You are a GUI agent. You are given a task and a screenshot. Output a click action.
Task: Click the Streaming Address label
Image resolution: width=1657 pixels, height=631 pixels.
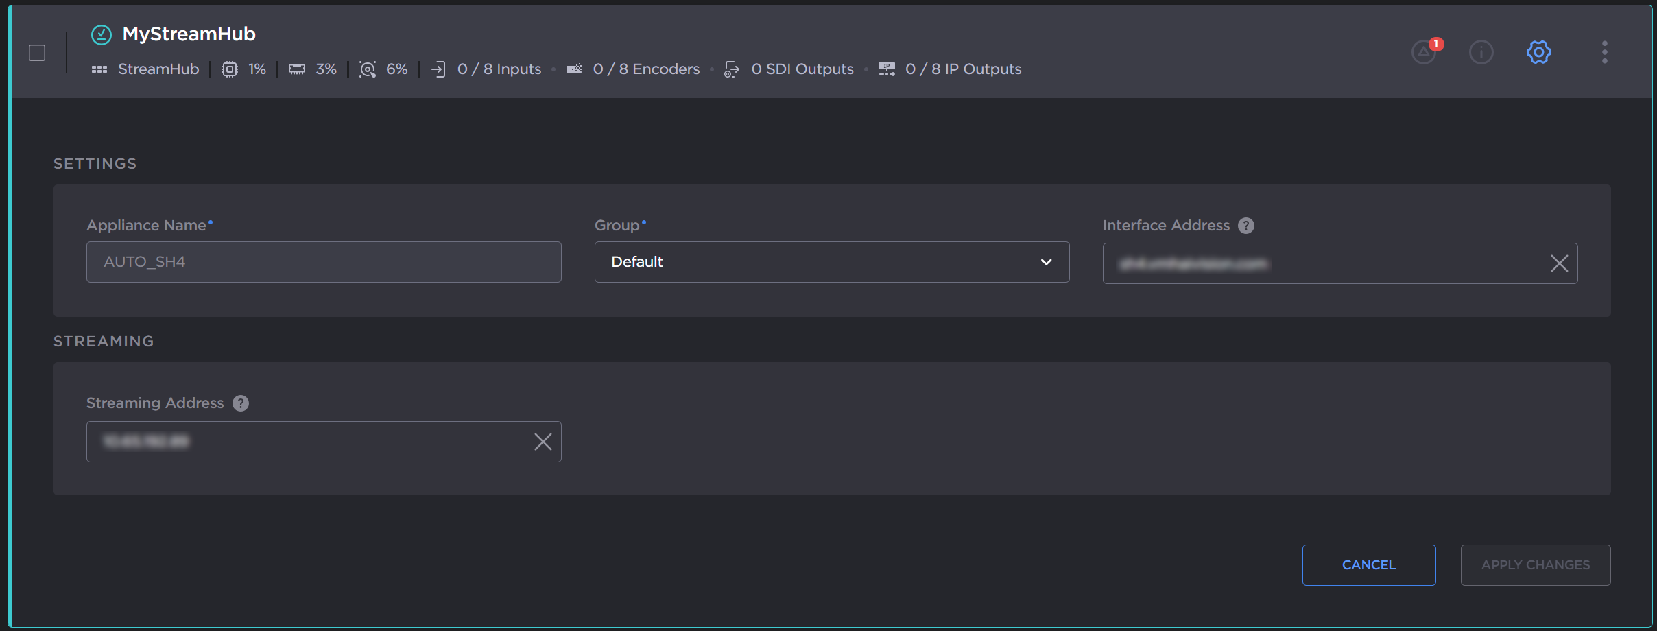coord(155,403)
